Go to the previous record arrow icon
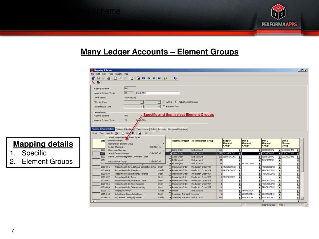Screen dimensions: 319x239 click(x=149, y=78)
